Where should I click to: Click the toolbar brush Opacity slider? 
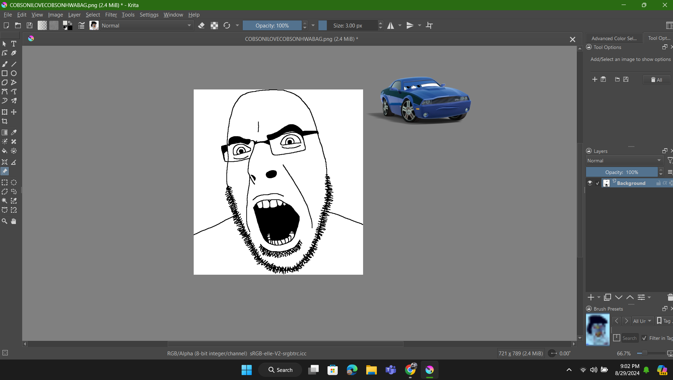pos(272,25)
